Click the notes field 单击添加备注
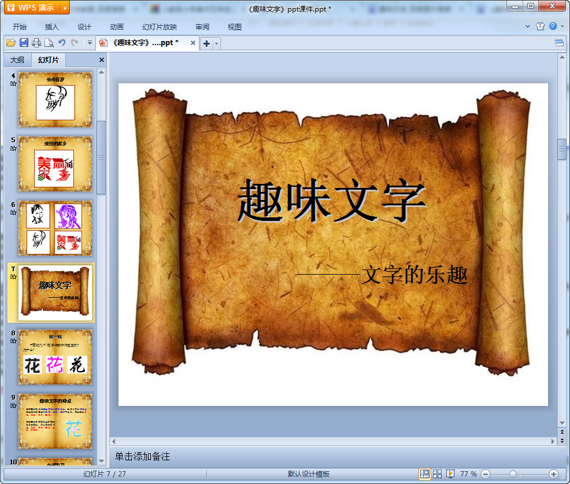 pos(142,456)
